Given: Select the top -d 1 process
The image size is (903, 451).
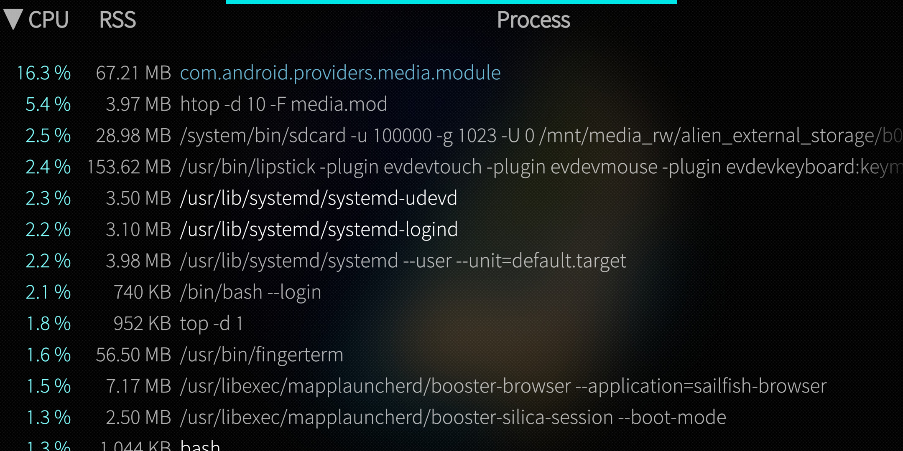Looking at the screenshot, I should click(x=211, y=324).
